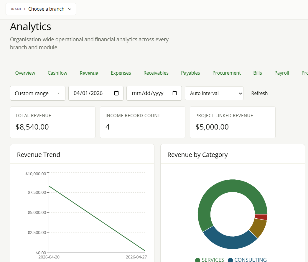Click the 04/01/2026 start date field
The height and width of the screenshot is (262, 308).
pyautogui.click(x=96, y=93)
